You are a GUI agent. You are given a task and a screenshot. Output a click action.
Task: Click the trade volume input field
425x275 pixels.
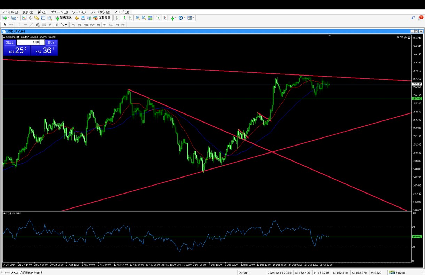[31, 42]
